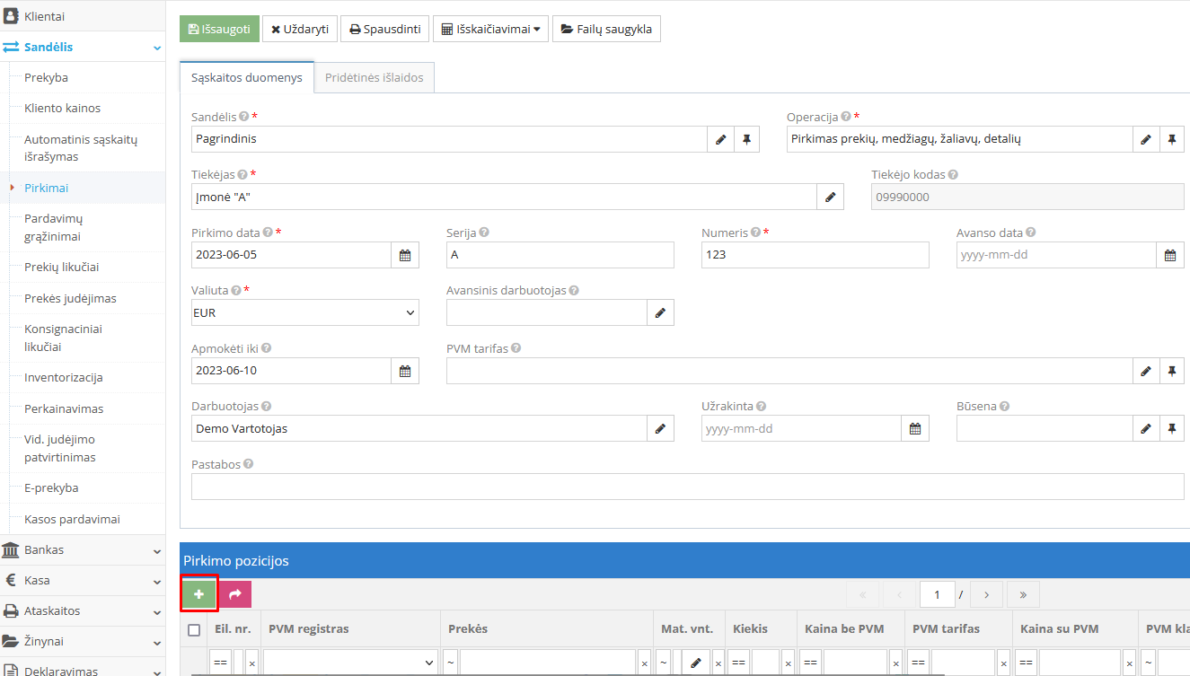
Task: Clear Prekės column filter with x icon
Action: 644,662
